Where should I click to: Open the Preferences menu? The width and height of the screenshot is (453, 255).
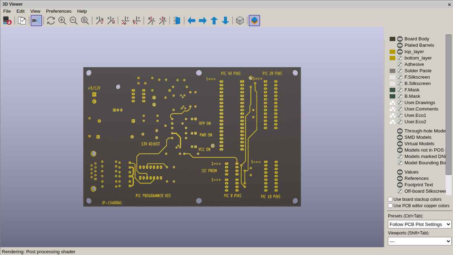(59, 11)
